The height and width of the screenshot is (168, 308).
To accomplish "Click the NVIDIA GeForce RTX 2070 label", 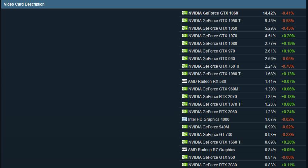I will click(213, 97).
